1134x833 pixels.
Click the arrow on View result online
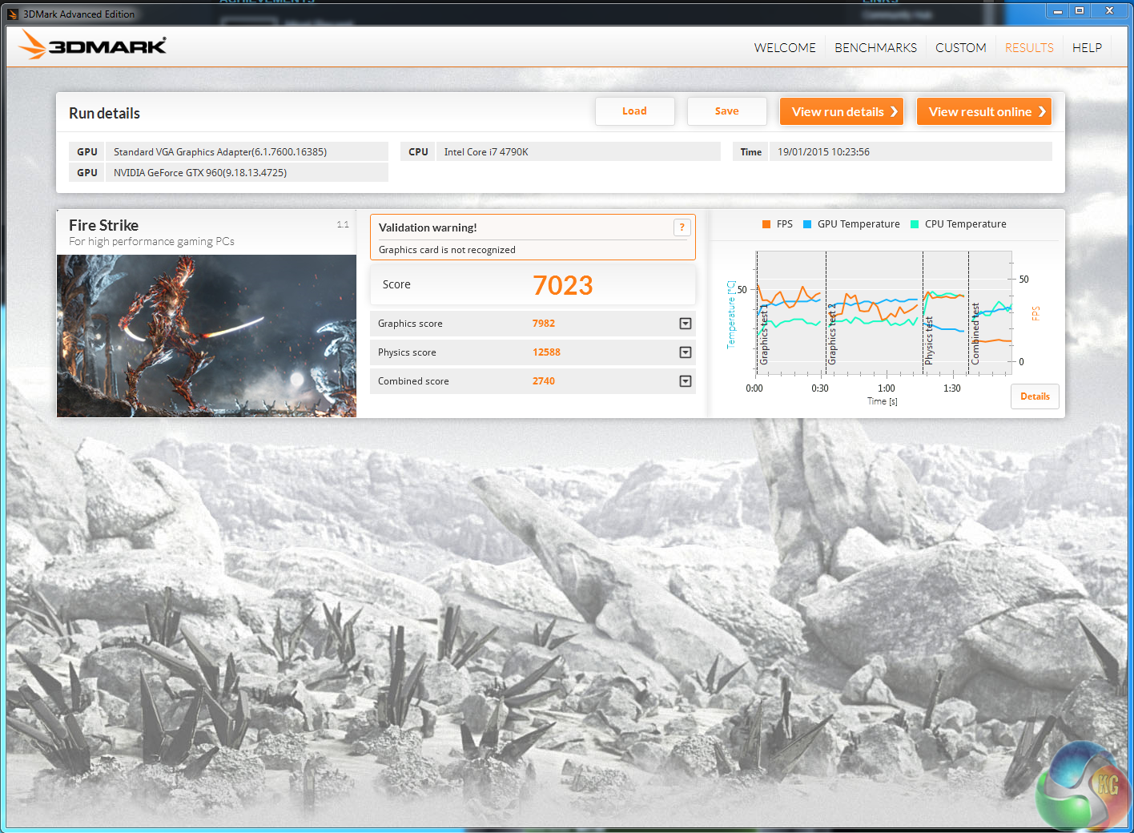(x=1041, y=112)
